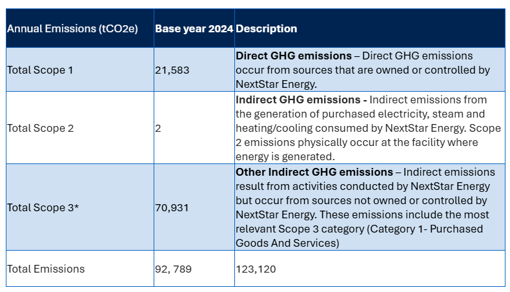Click the "Description" column header
Viewport: 510px width, 292px height.
(x=267, y=29)
